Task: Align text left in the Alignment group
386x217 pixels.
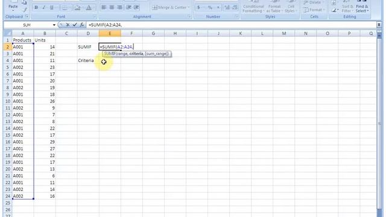Action: (104, 7)
